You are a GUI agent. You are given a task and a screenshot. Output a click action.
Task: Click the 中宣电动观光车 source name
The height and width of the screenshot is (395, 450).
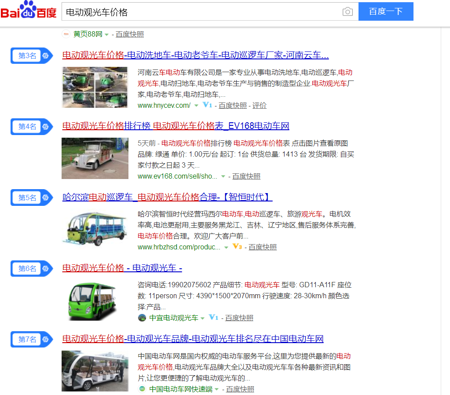pyautogui.click(x=174, y=318)
